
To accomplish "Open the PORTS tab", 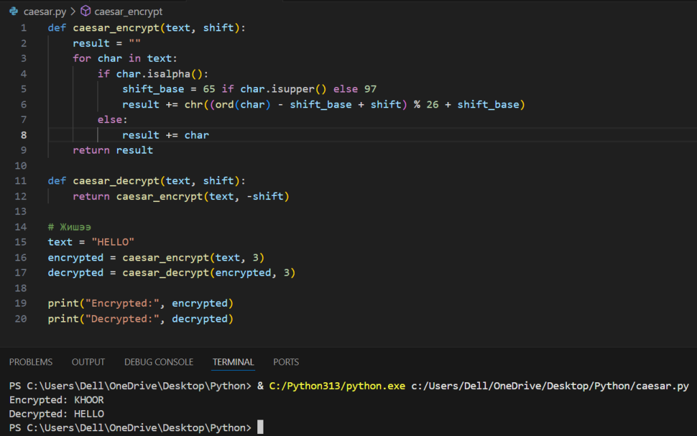I will click(286, 362).
